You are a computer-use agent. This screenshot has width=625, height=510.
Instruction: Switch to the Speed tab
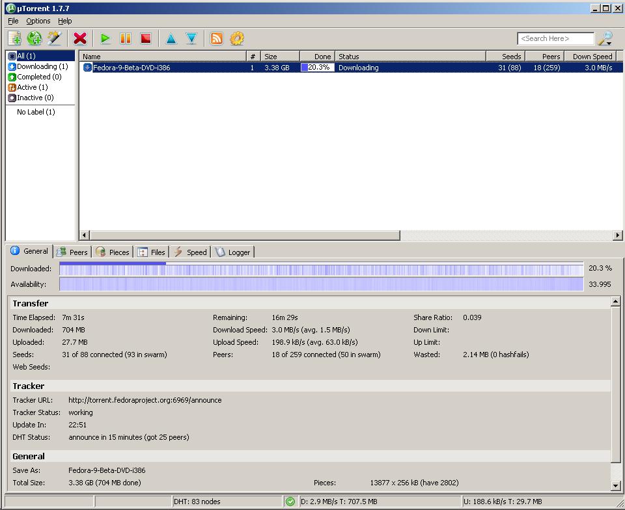pyautogui.click(x=190, y=252)
